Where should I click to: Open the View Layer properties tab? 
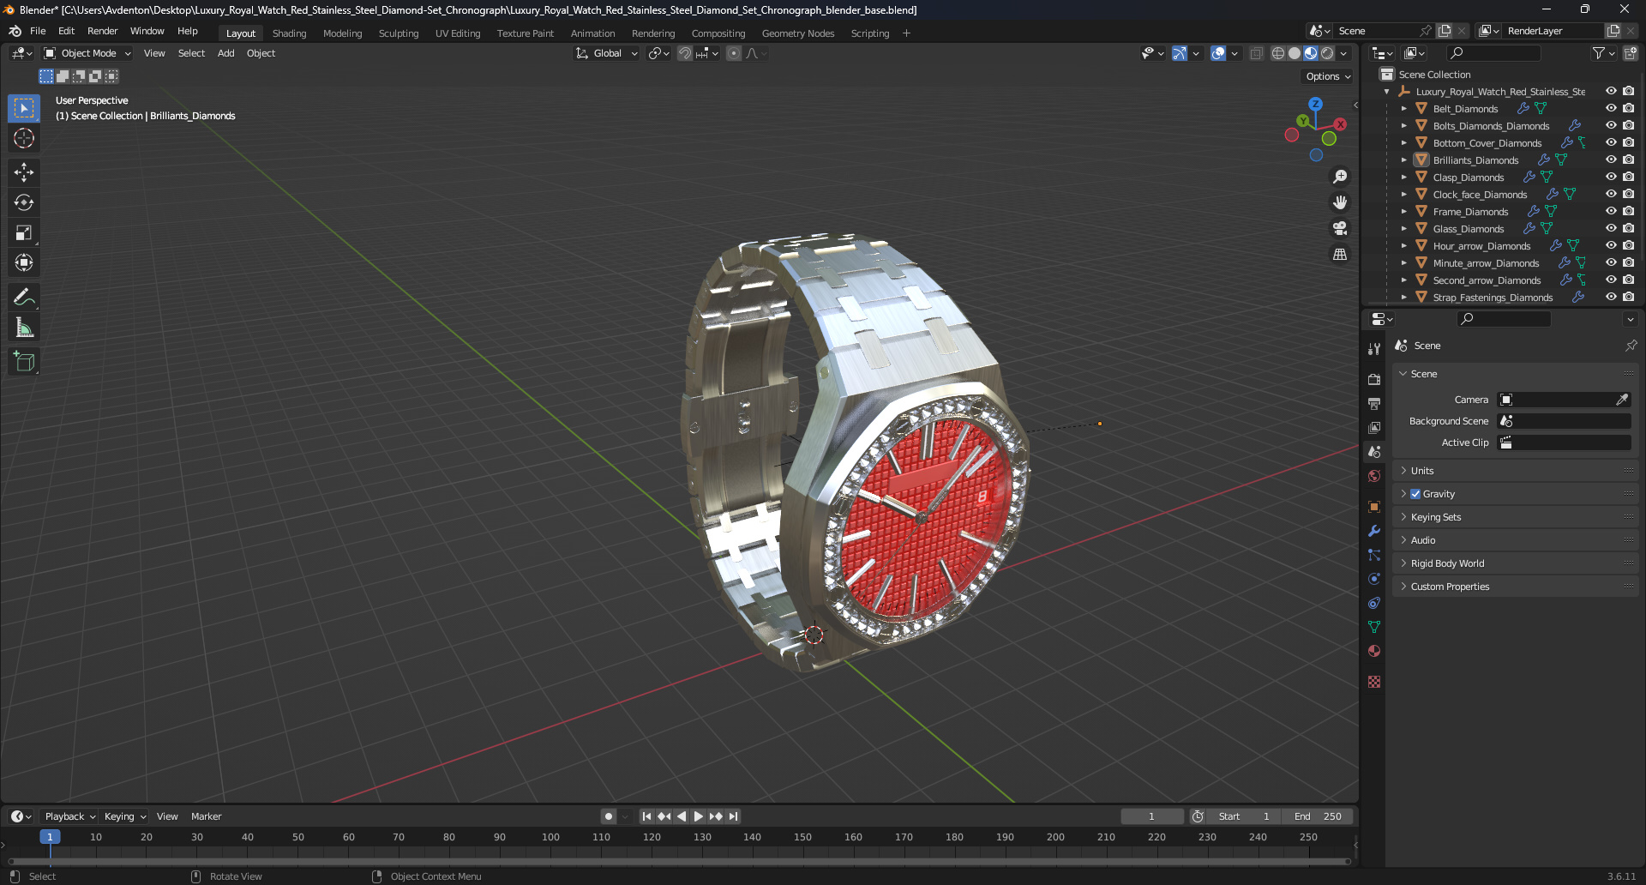(1374, 427)
